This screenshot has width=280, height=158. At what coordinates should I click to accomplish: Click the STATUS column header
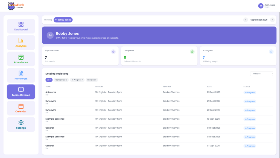[x=247, y=86]
